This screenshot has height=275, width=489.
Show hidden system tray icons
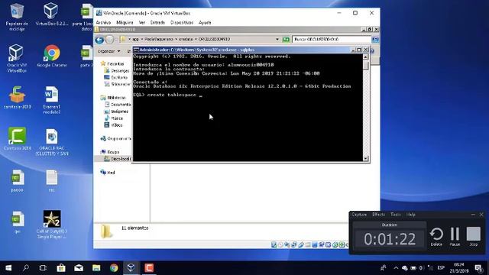coord(396,268)
